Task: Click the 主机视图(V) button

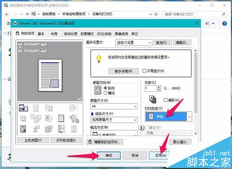Action: pos(33,140)
